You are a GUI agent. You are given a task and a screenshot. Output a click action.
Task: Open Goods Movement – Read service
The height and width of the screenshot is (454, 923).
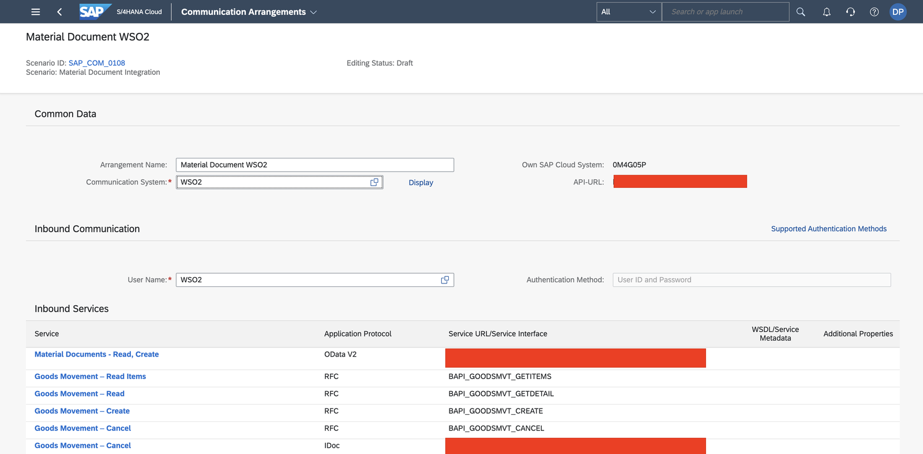point(80,394)
